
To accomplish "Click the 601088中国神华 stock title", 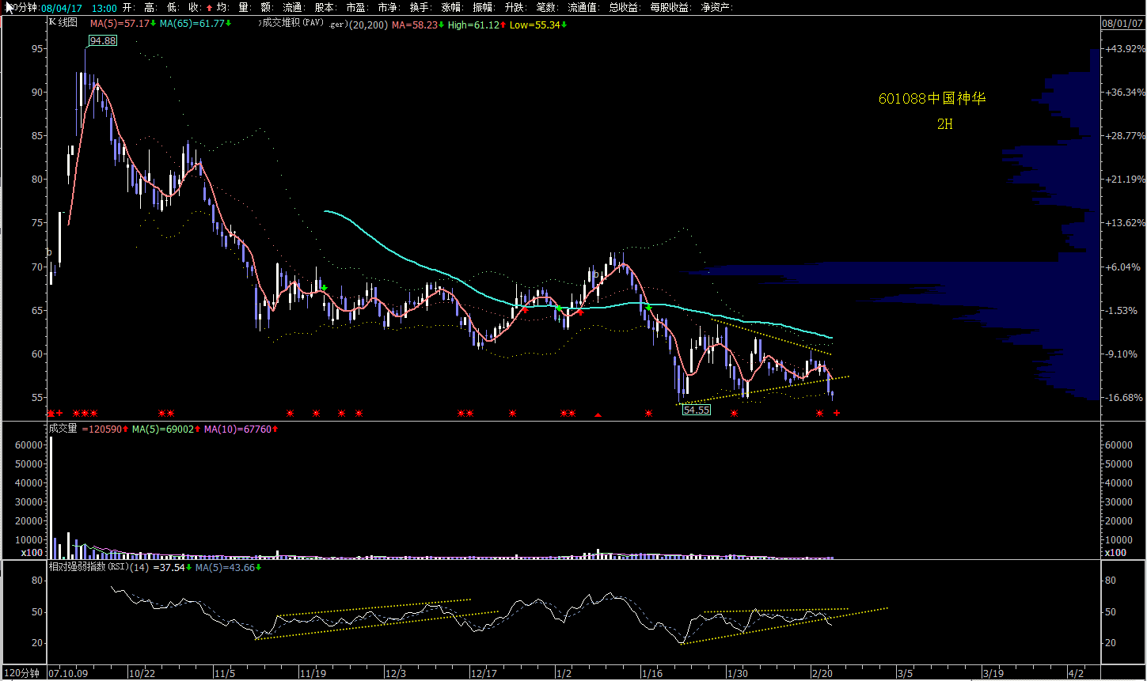I will pos(932,99).
